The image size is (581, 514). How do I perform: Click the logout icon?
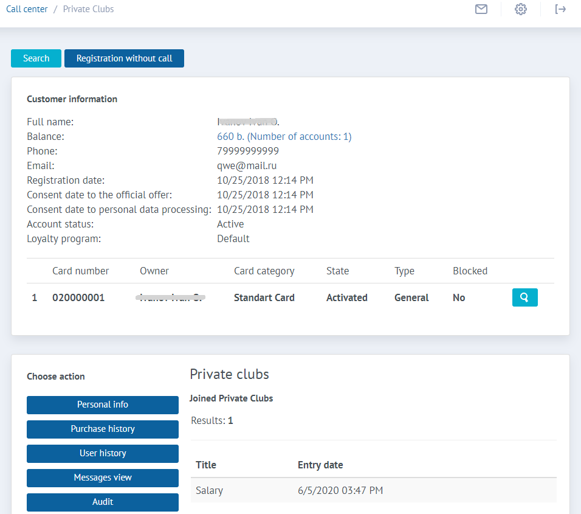pyautogui.click(x=560, y=9)
